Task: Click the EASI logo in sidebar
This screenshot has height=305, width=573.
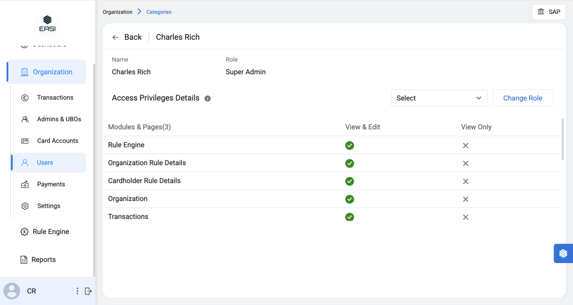Action: coord(48,22)
